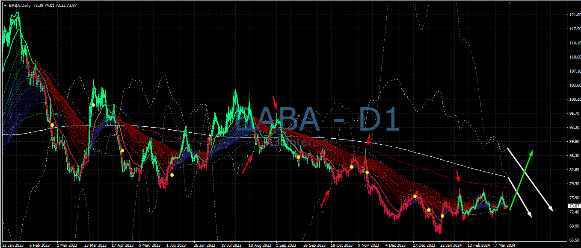Click the 110.60 price axis label
The image size is (581, 248).
pos(575,57)
